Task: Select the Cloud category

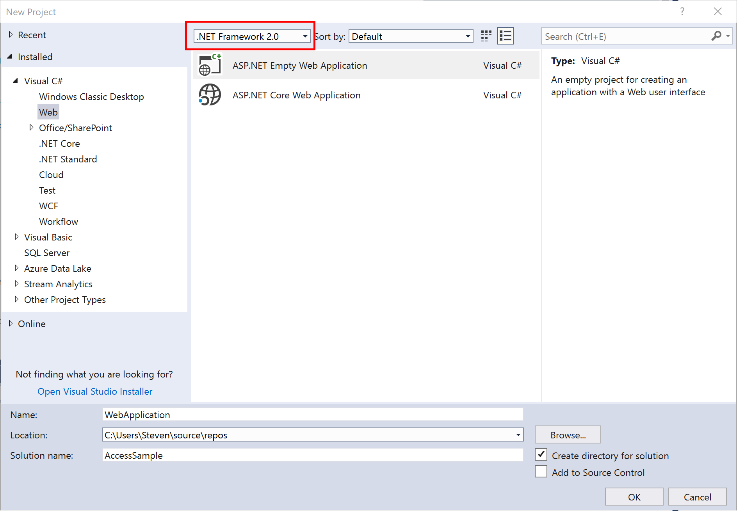Action: point(51,174)
